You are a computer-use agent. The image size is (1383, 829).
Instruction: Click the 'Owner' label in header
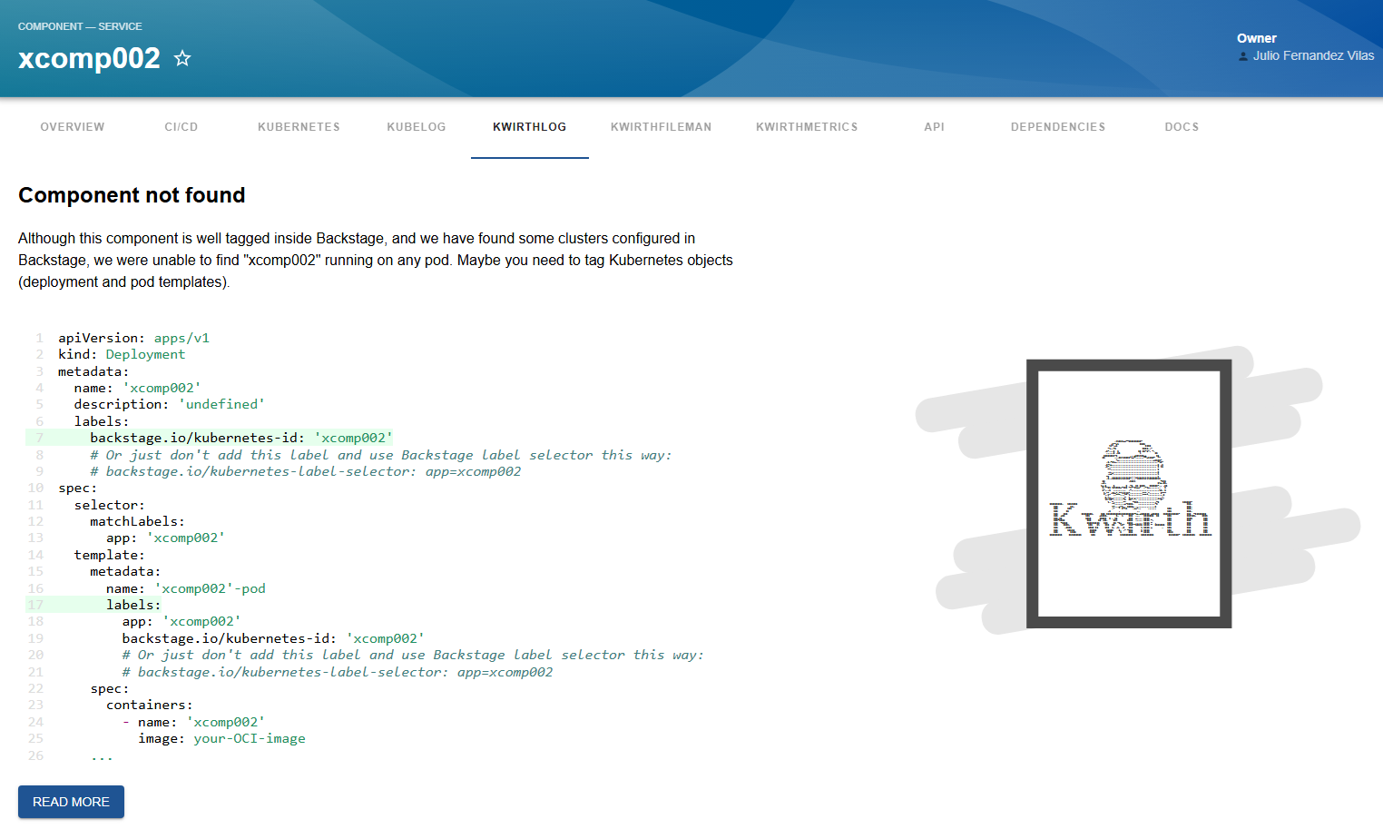[1257, 38]
